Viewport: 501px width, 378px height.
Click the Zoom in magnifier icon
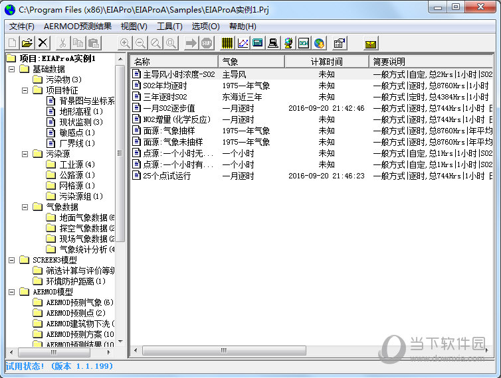point(125,43)
